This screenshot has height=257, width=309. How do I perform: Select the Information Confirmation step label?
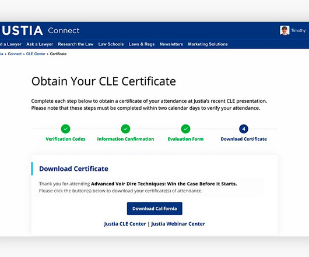click(125, 139)
